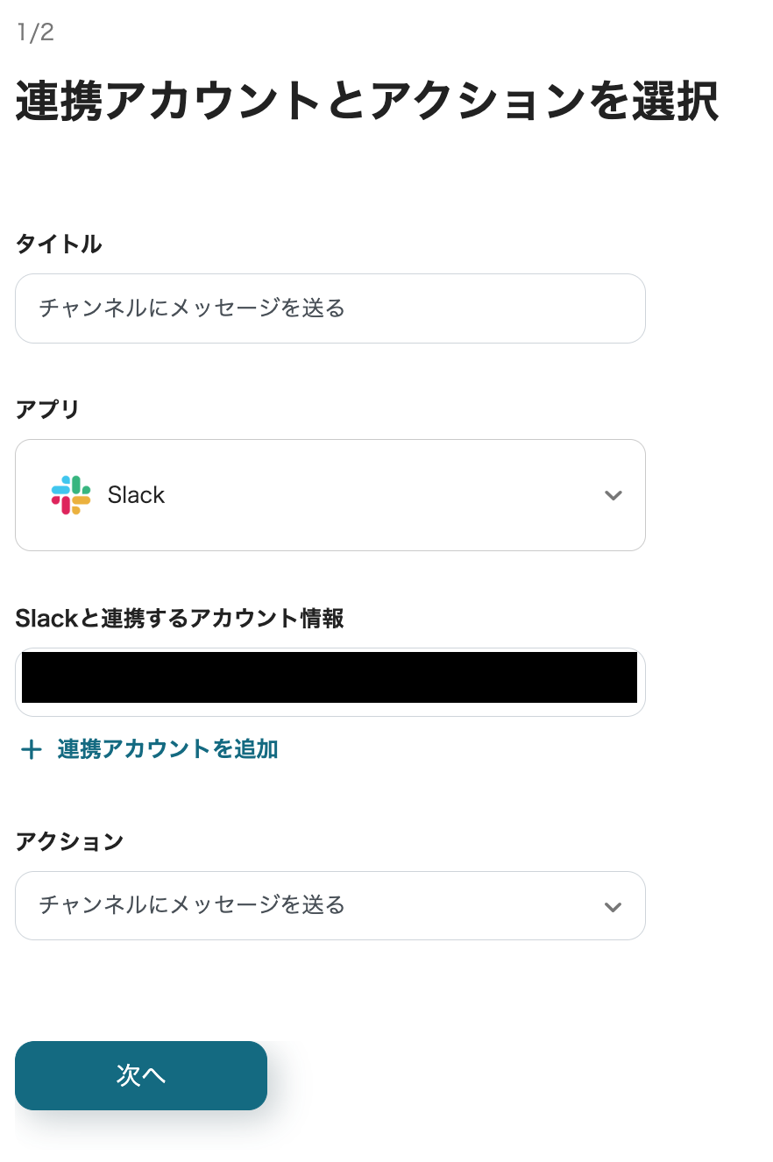Expand the アクション dropdown chevron
Screen dimensions: 773x1162
pos(613,906)
